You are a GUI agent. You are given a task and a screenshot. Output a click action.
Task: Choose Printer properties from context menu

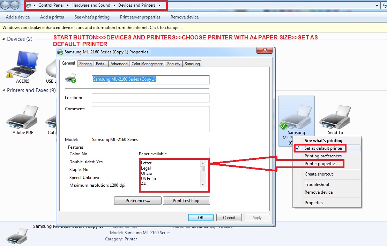point(320,164)
